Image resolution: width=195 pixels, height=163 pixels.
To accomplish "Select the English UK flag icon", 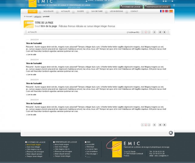I will (x=166, y=11).
